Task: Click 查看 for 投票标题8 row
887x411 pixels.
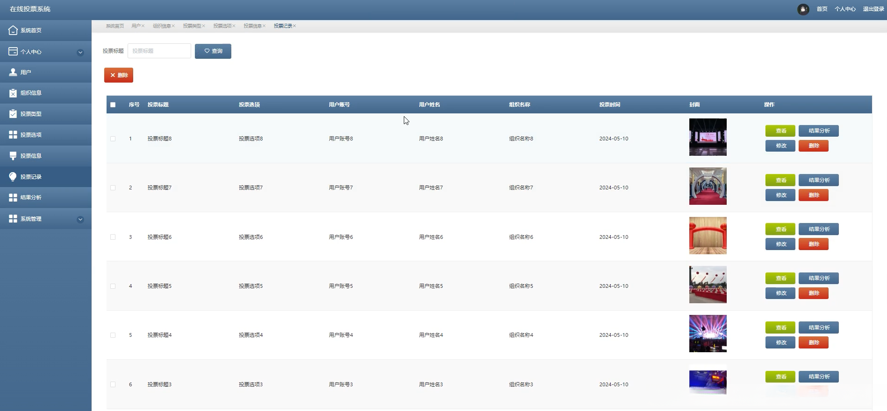Action: [x=780, y=131]
